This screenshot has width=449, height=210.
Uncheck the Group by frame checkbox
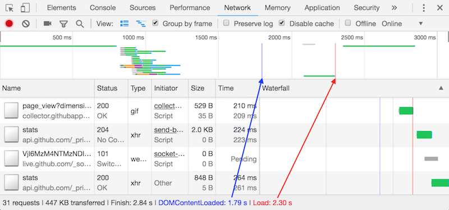pyautogui.click(x=155, y=23)
